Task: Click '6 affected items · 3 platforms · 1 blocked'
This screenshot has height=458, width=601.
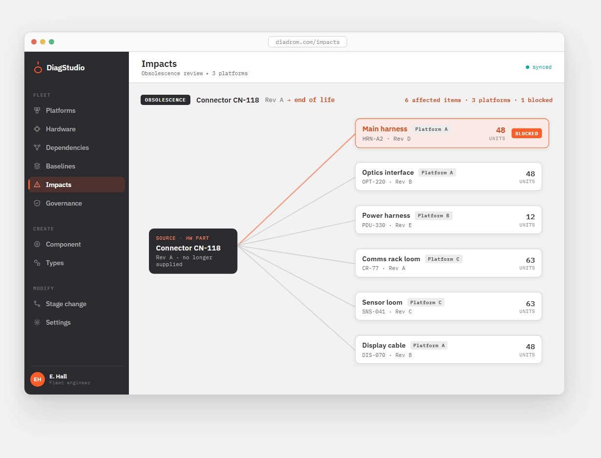Action: pyautogui.click(x=478, y=100)
